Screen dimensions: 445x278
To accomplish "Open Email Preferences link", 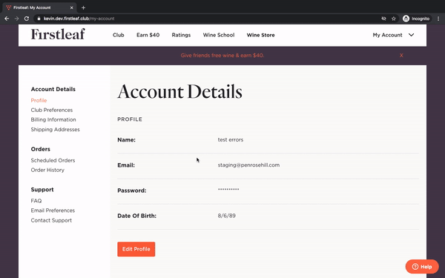I will point(53,211).
